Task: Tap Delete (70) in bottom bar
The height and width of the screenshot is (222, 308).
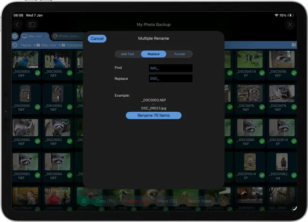Action: click(x=137, y=201)
